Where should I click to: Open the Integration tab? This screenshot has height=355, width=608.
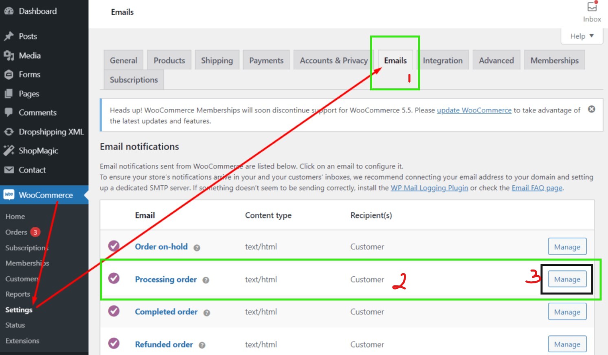tap(443, 60)
